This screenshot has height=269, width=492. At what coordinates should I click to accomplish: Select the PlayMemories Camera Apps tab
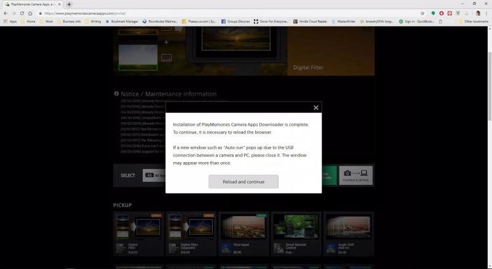pyautogui.click(x=31, y=4)
